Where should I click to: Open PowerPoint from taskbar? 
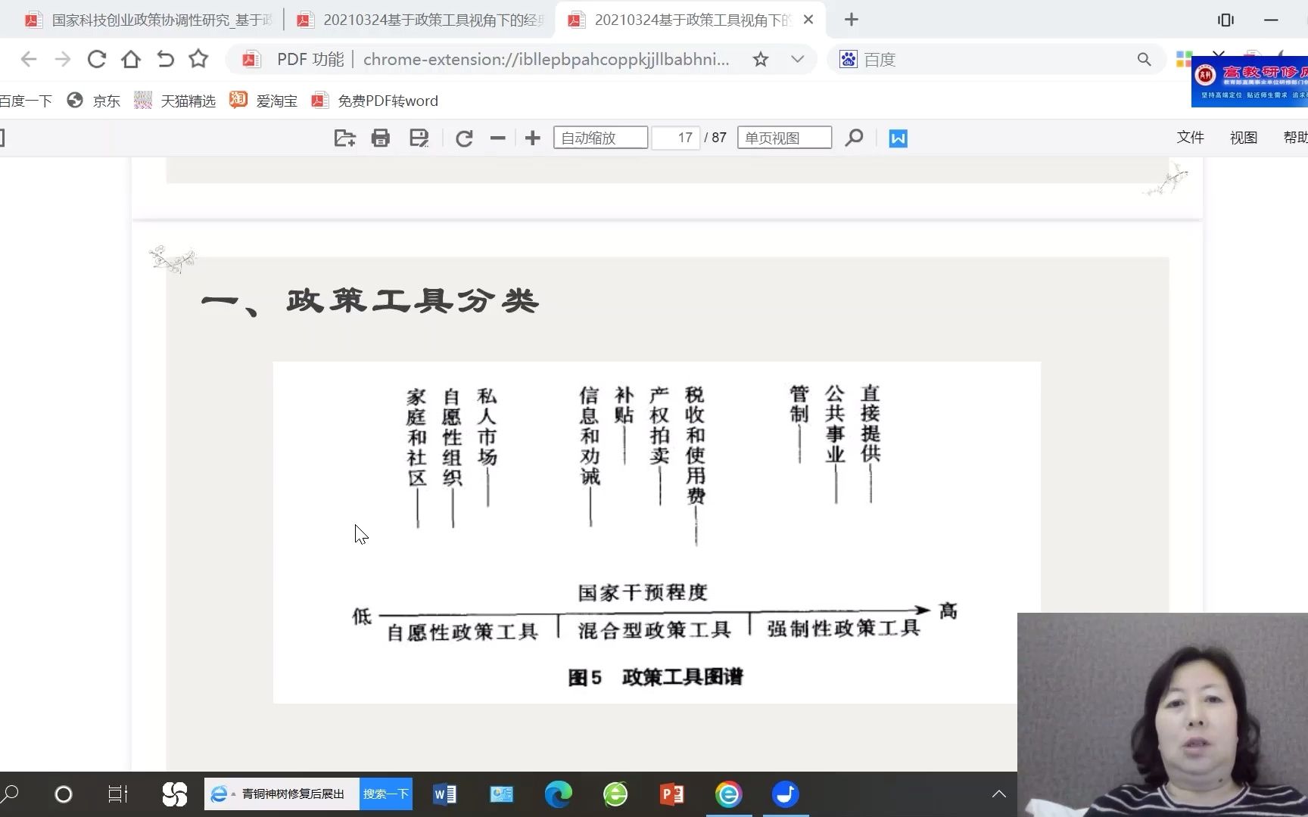point(672,794)
